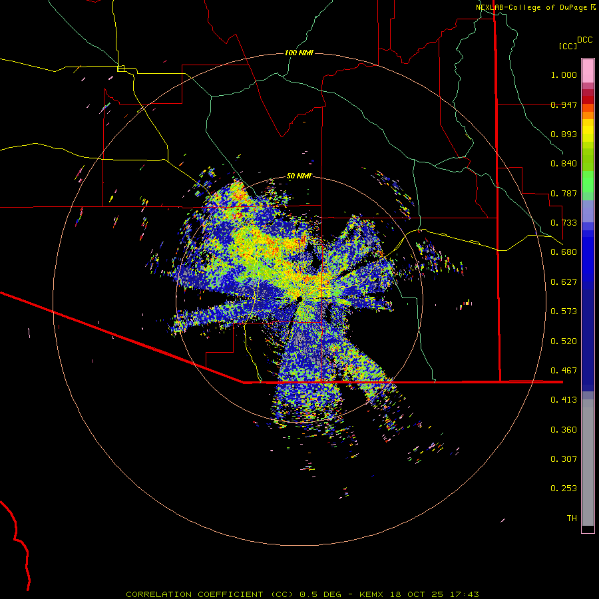Select the 0.520 scale label
Image resolution: width=599 pixels, height=599 pixels.
click(x=564, y=341)
